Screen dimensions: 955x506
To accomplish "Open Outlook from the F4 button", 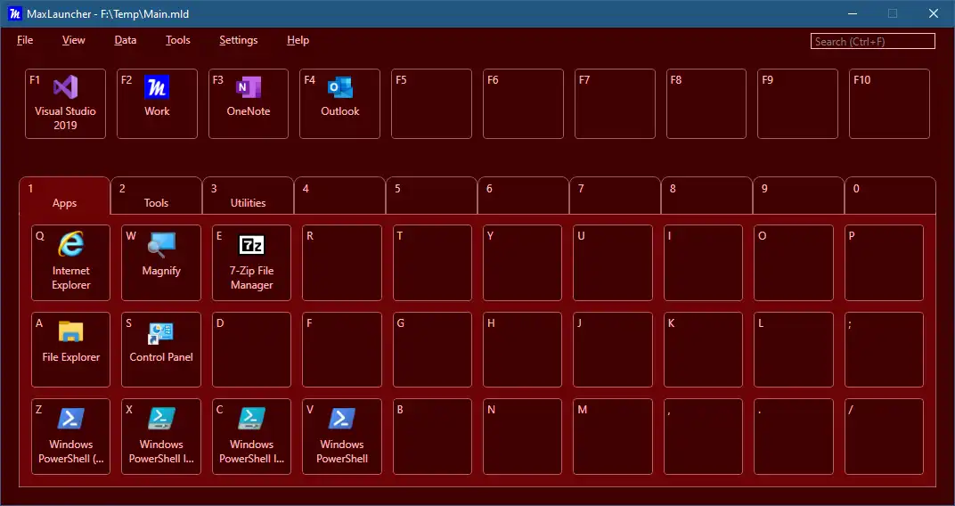I will (x=339, y=103).
